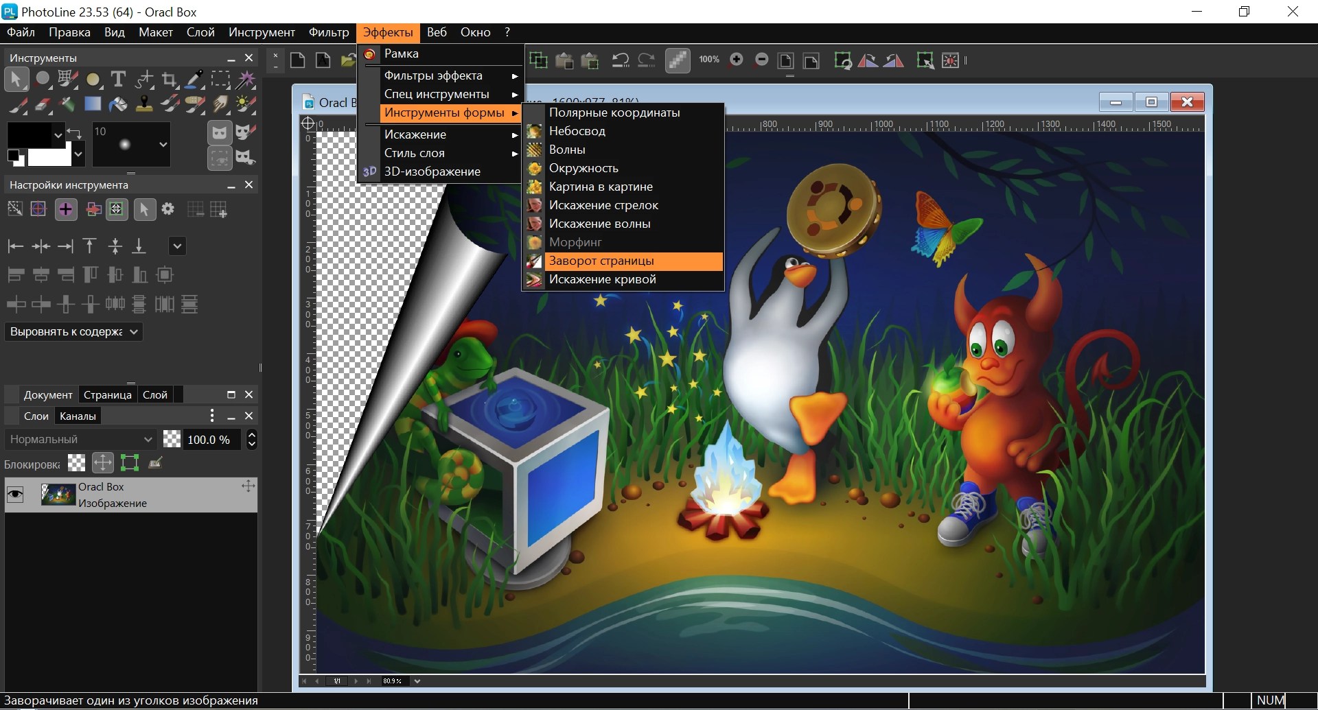The width and height of the screenshot is (1318, 710).
Task: Toggle the position lock icon
Action: point(103,463)
